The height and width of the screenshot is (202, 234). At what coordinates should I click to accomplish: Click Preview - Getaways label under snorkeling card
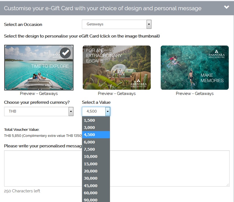click(x=195, y=94)
